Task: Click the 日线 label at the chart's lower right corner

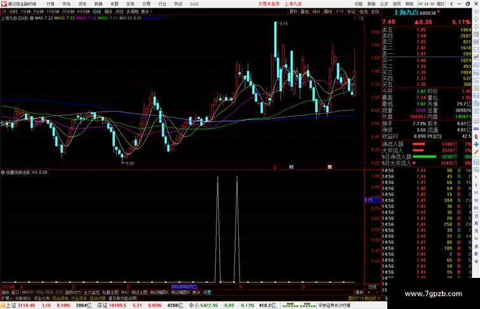Action: (373, 287)
